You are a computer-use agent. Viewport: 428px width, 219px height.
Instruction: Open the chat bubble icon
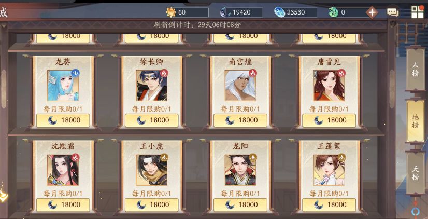[393, 12]
